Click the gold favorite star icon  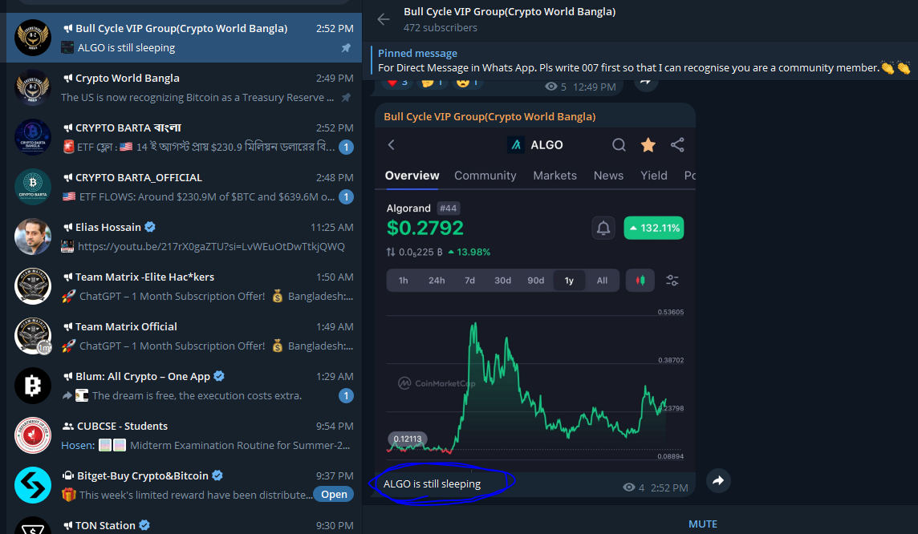pyautogui.click(x=648, y=145)
